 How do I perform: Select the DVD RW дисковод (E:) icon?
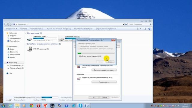pyautogui.click(x=29, y=49)
